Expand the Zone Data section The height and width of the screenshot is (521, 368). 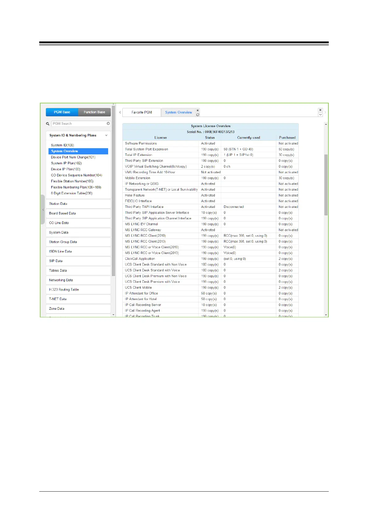[x=78, y=309]
